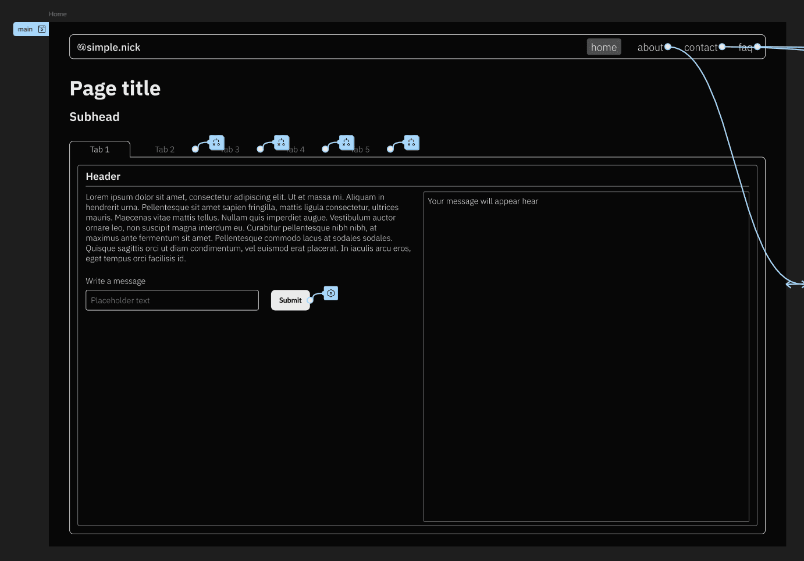The width and height of the screenshot is (804, 561).
Task: Select the home nav item
Action: (x=604, y=47)
